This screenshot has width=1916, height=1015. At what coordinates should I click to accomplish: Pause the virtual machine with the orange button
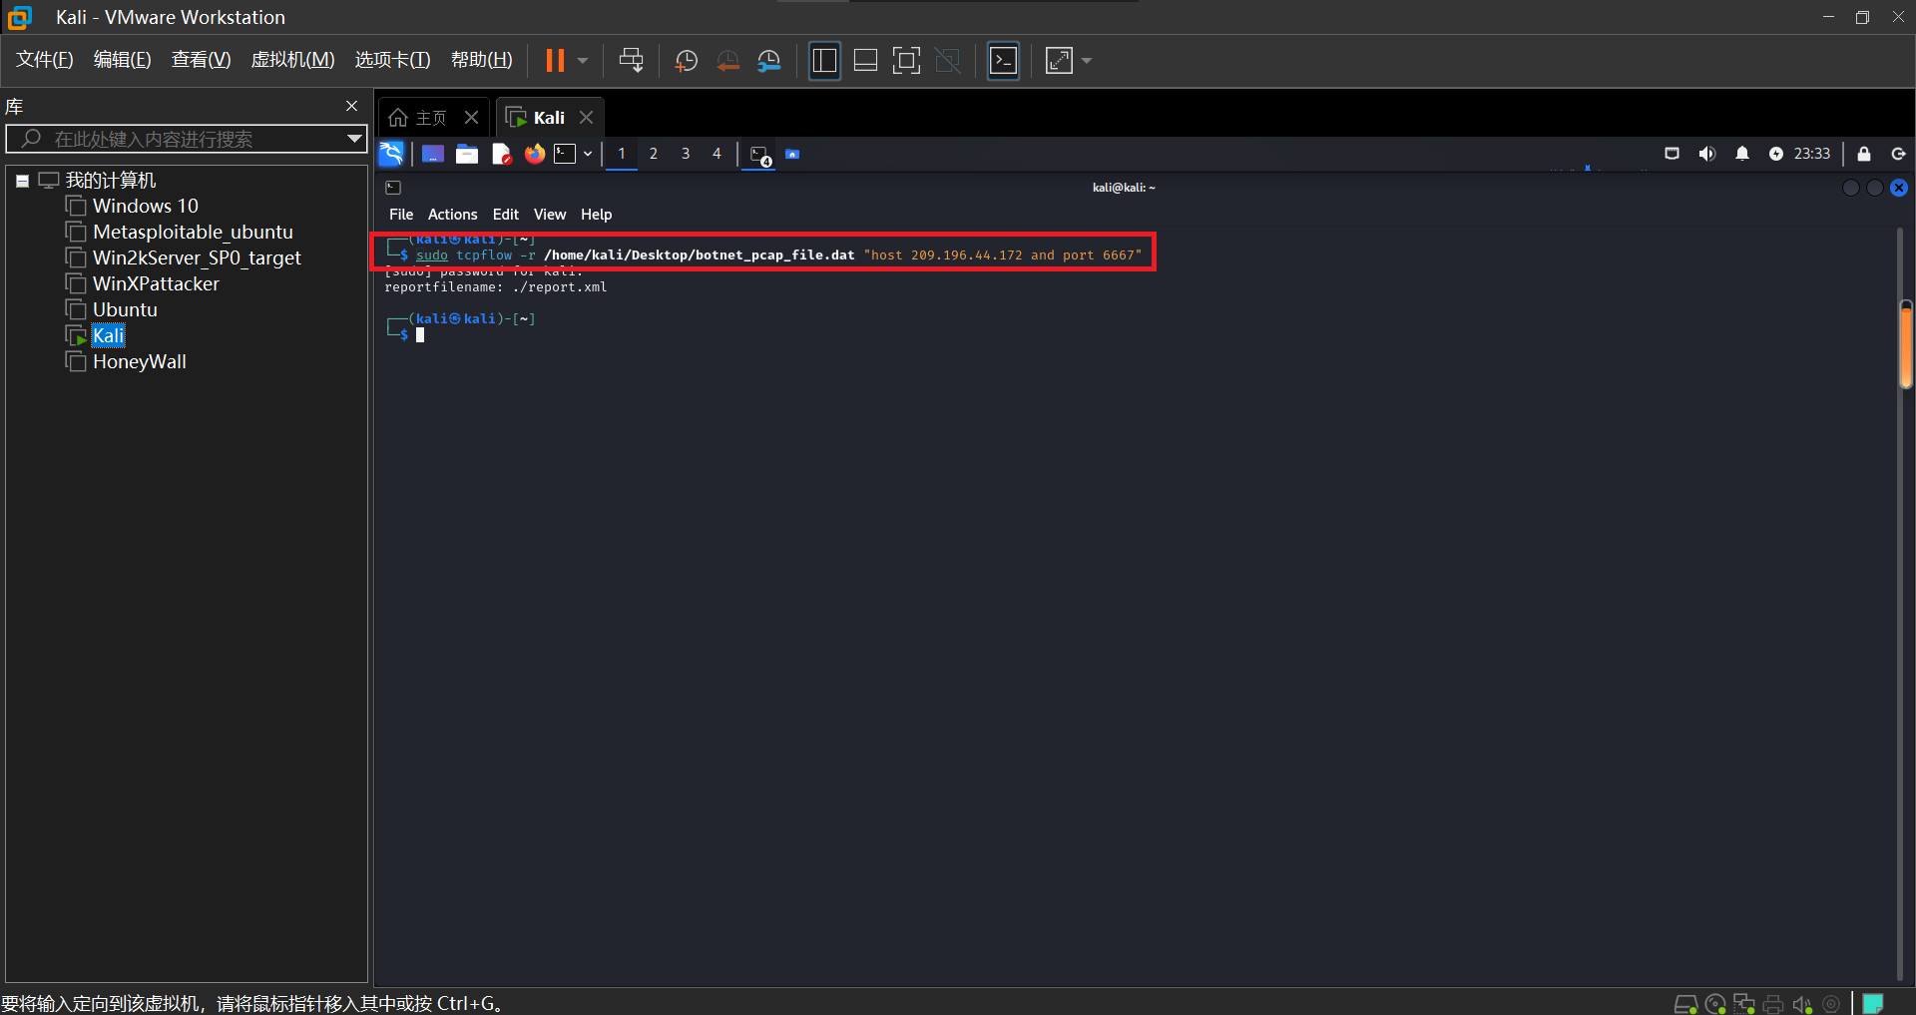coord(555,61)
